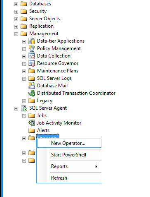Screen dimensions: 150x197
Task: Choose Refresh from context menu
Action: (69, 178)
